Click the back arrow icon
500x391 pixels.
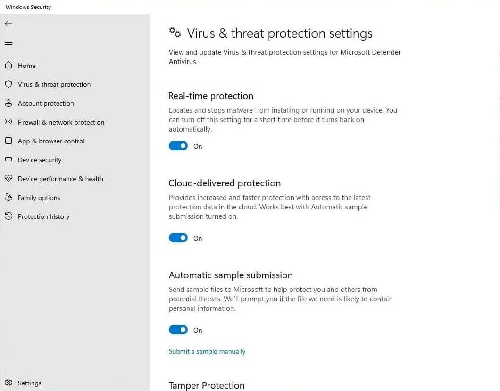(x=8, y=24)
